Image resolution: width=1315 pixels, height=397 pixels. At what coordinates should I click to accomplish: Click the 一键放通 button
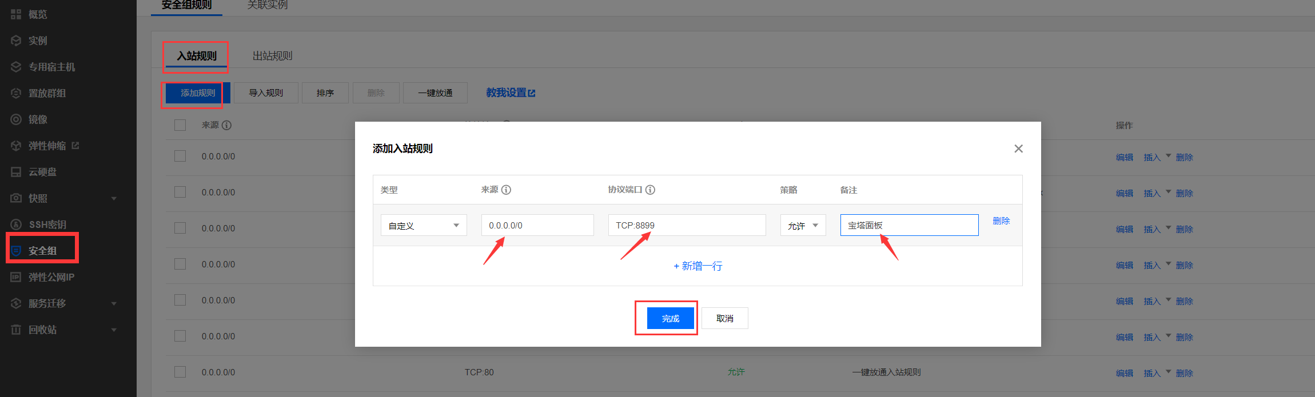tap(435, 93)
